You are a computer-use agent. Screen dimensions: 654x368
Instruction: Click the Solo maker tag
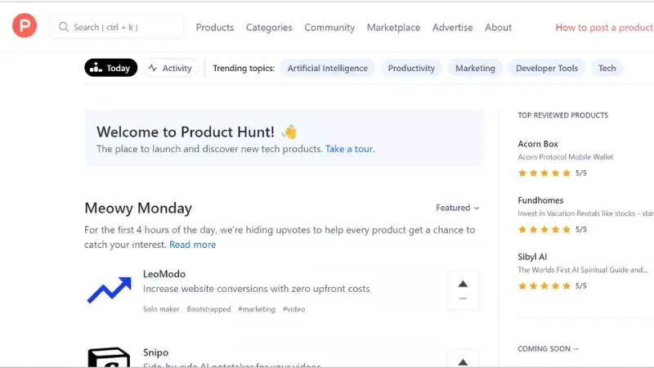point(161,309)
